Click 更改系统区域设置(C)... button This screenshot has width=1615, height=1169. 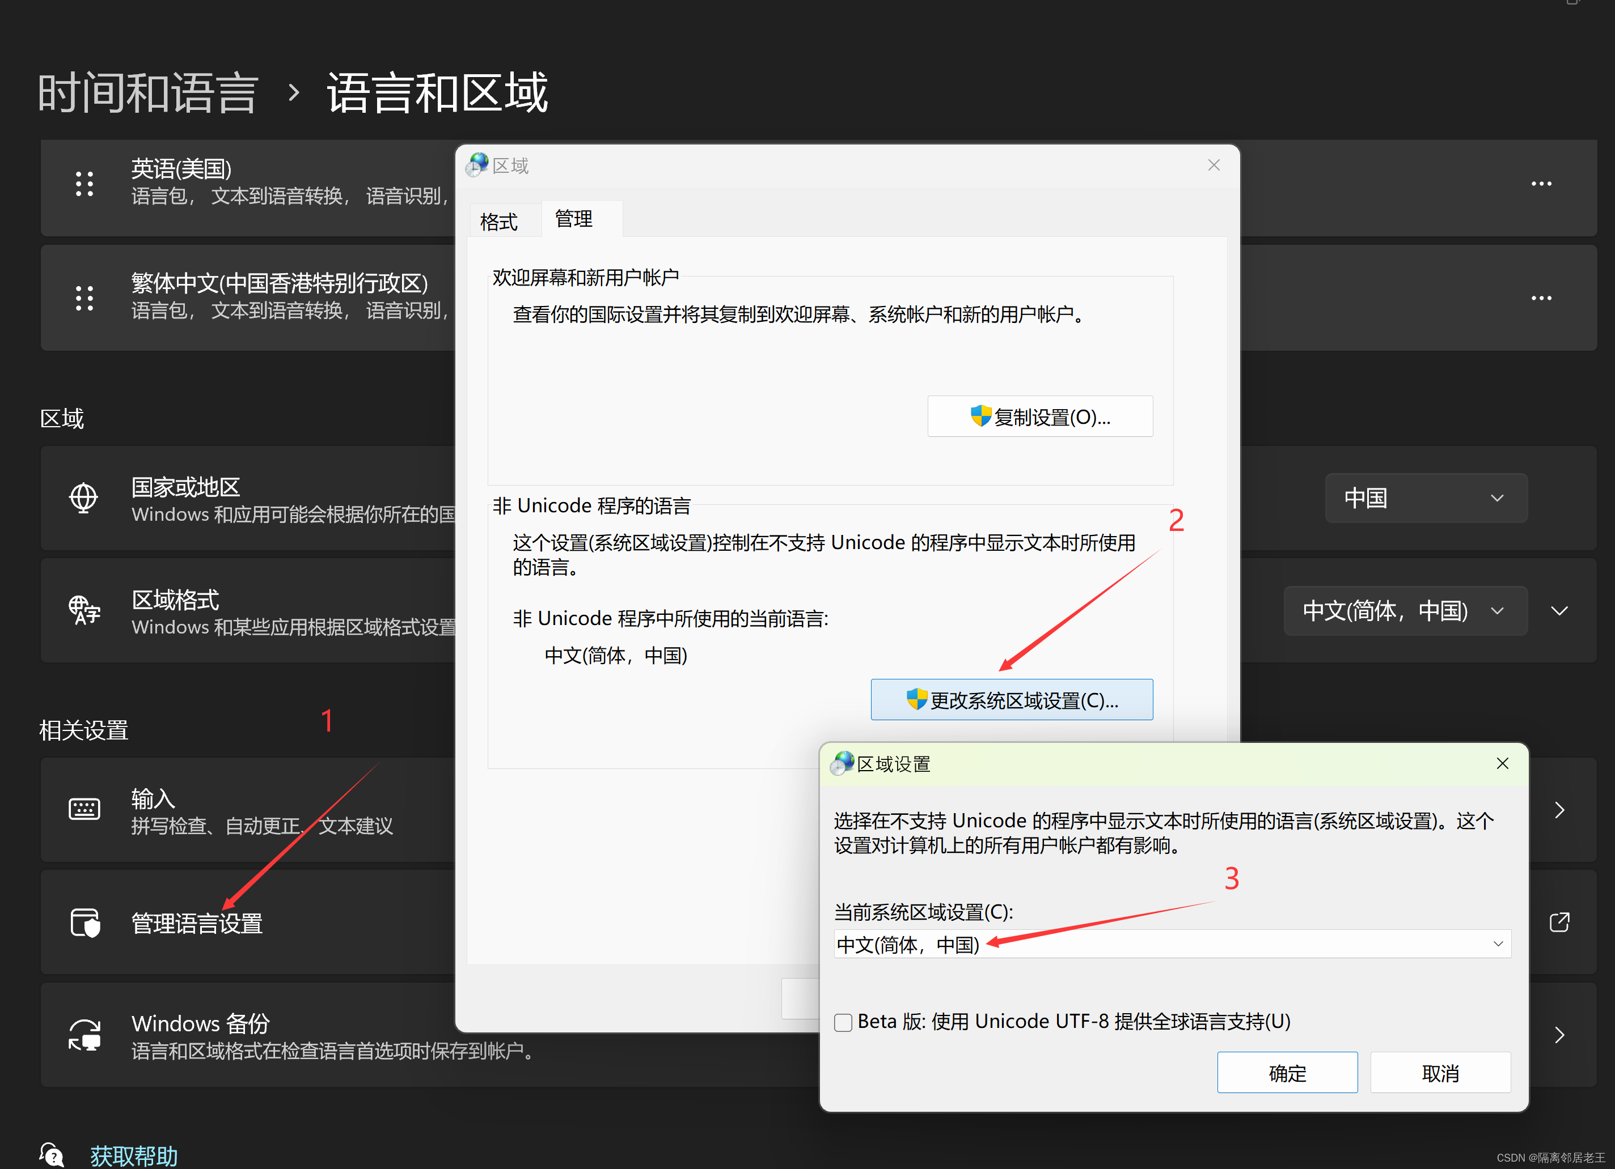click(1011, 700)
